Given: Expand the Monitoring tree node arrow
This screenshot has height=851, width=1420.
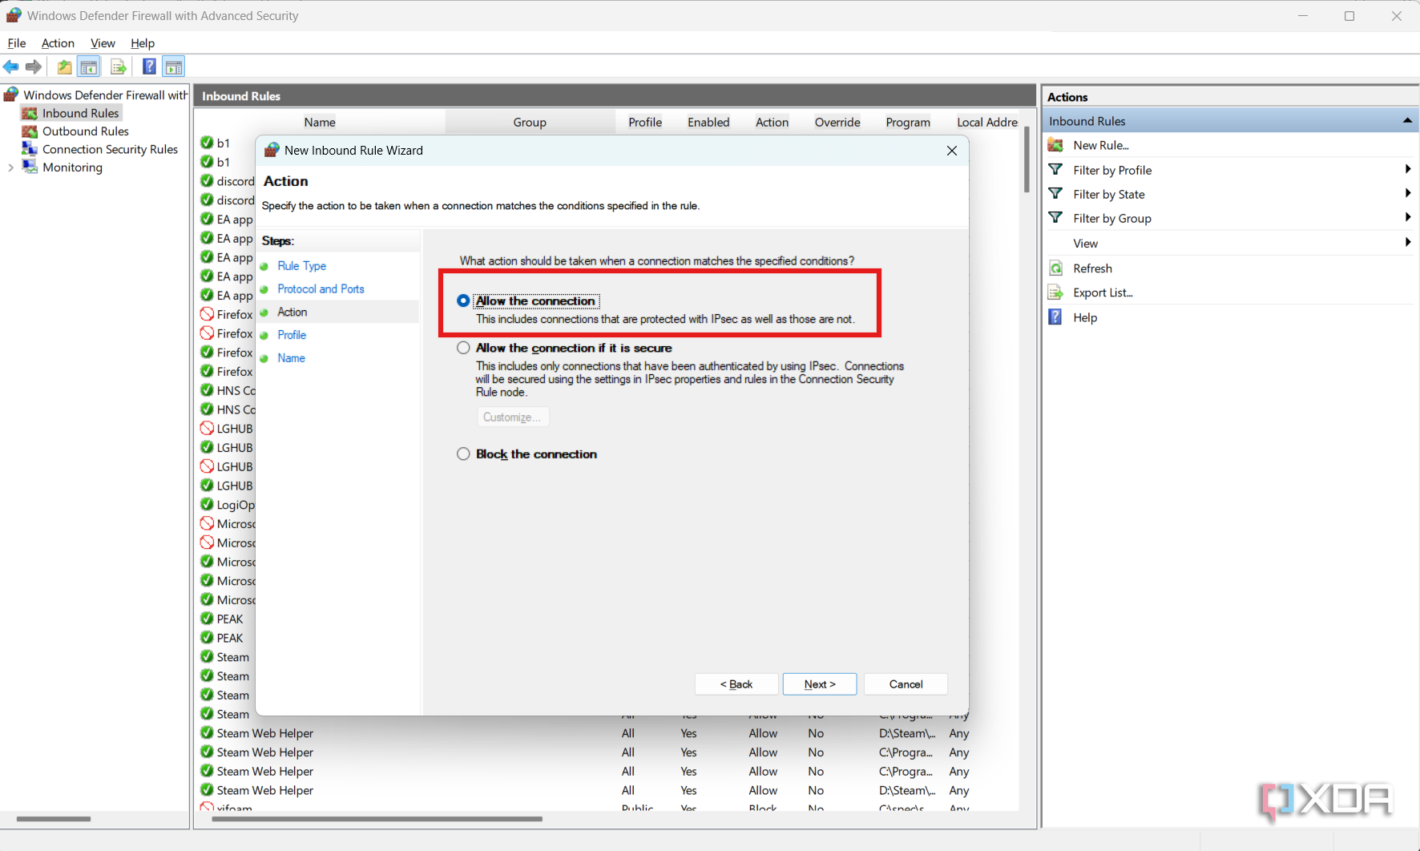Looking at the screenshot, I should [x=10, y=167].
